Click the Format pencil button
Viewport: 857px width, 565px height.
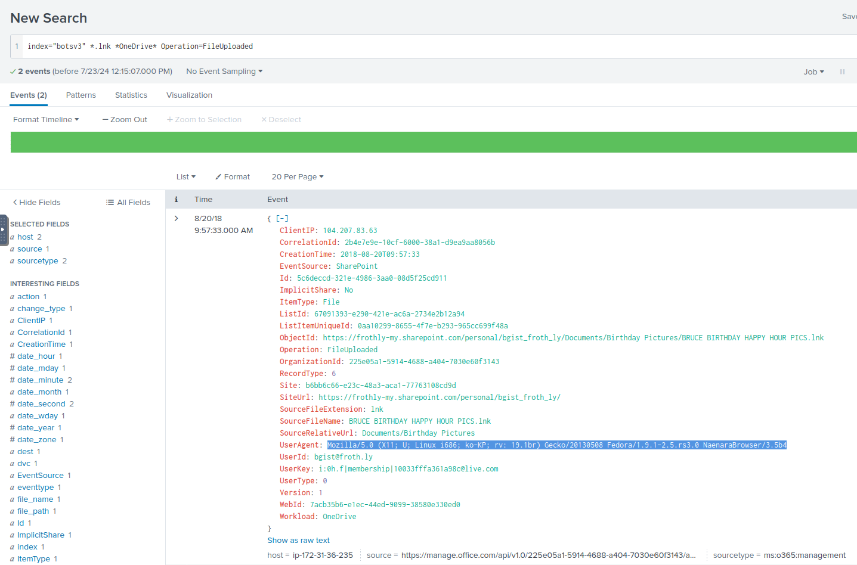(233, 177)
